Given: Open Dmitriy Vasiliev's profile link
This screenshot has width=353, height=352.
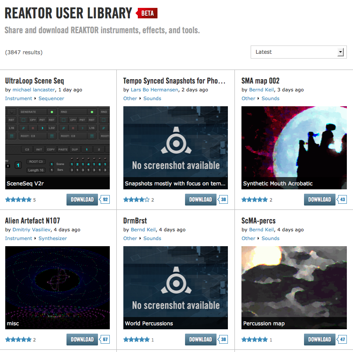Looking at the screenshot, I should point(31,230).
